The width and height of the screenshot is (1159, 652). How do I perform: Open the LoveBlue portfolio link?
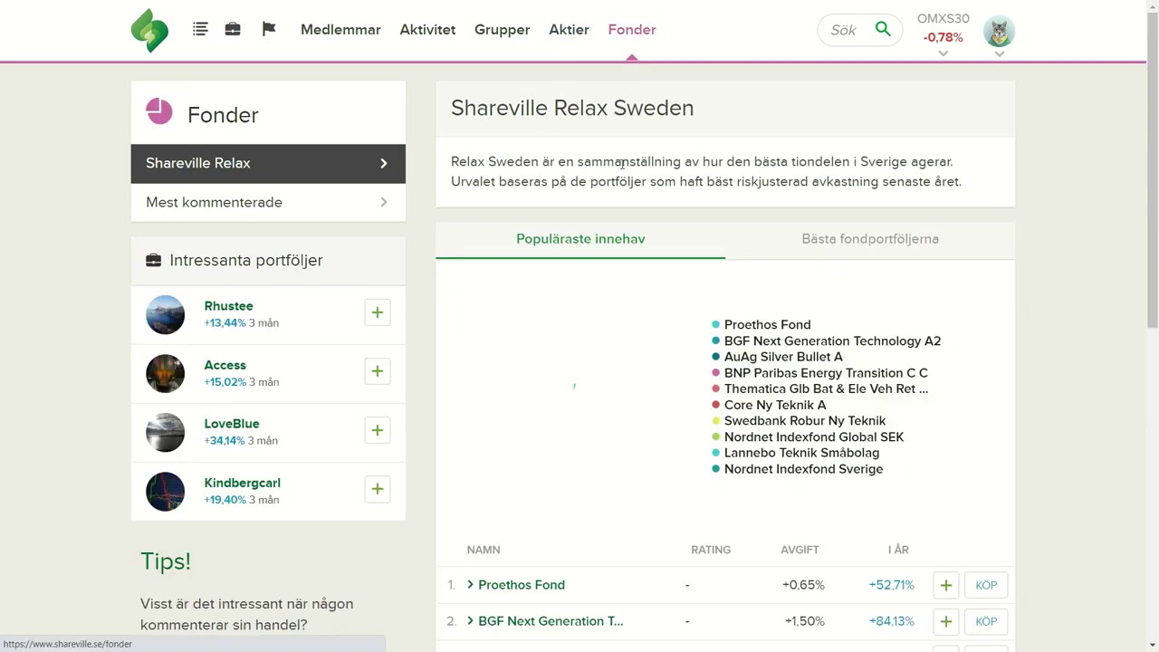[232, 424]
